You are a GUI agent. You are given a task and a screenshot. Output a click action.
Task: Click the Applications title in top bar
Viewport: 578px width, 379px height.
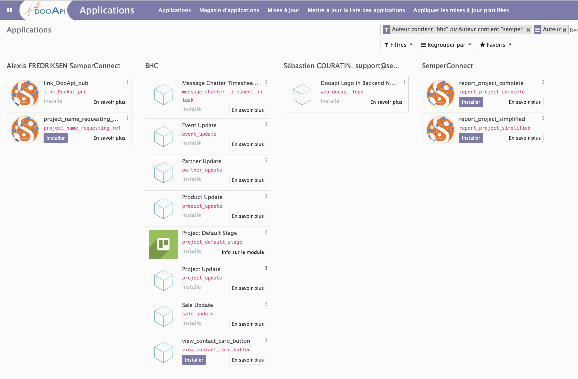pos(107,10)
